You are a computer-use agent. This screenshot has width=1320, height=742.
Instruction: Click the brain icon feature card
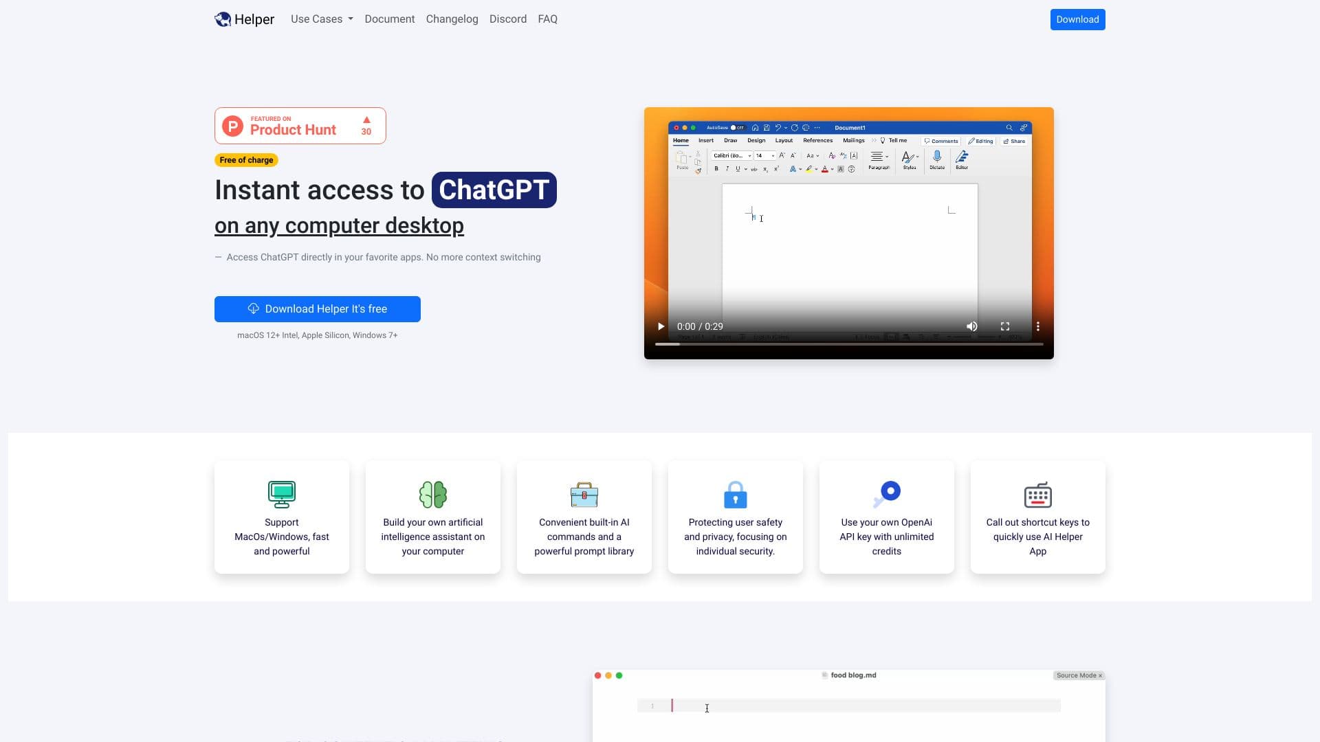[432, 494]
